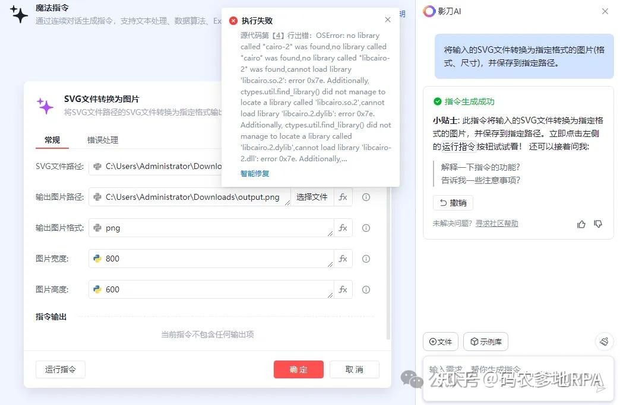Image resolution: width=620 pixels, height=405 pixels.
Task: Click the 智能修复 link
Action: pyautogui.click(x=255, y=173)
